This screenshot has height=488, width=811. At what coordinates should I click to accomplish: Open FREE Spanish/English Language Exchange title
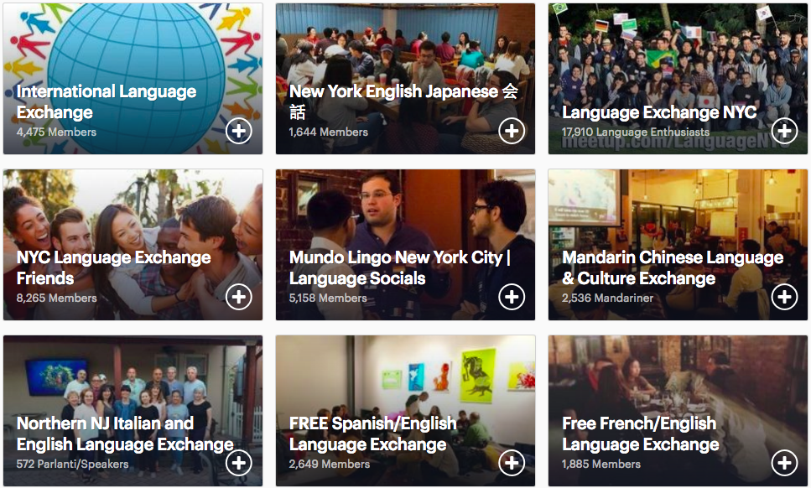pyautogui.click(x=373, y=433)
